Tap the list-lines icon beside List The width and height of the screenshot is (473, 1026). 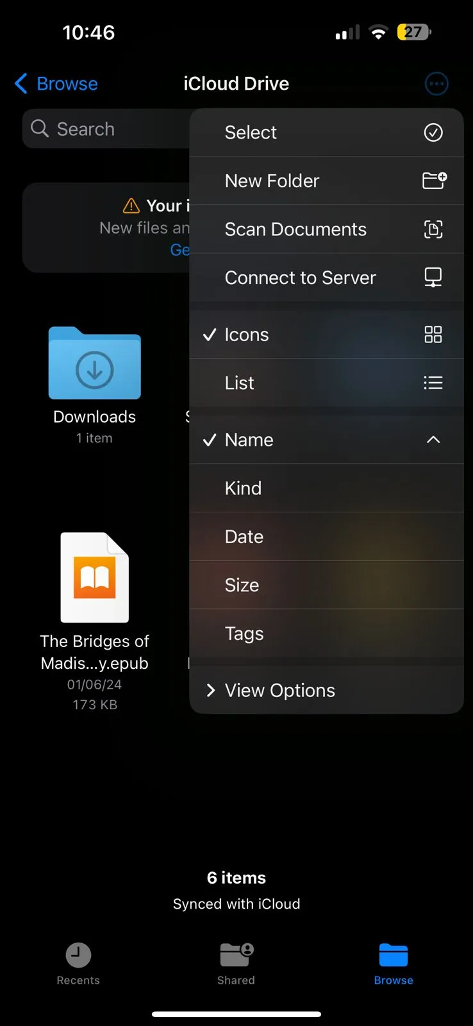click(433, 383)
